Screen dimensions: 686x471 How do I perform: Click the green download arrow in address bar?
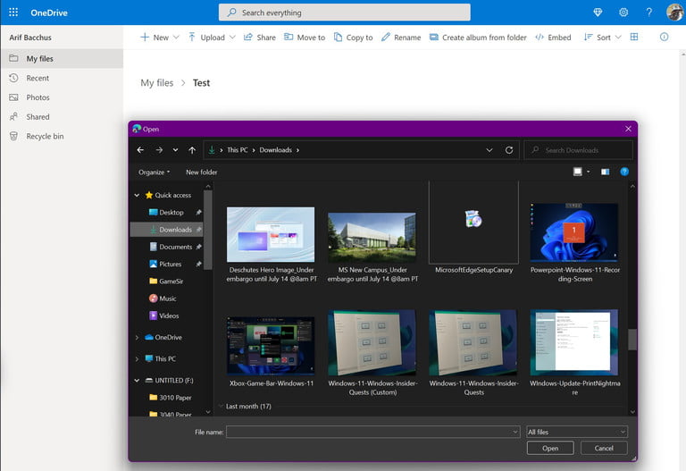pyautogui.click(x=212, y=150)
